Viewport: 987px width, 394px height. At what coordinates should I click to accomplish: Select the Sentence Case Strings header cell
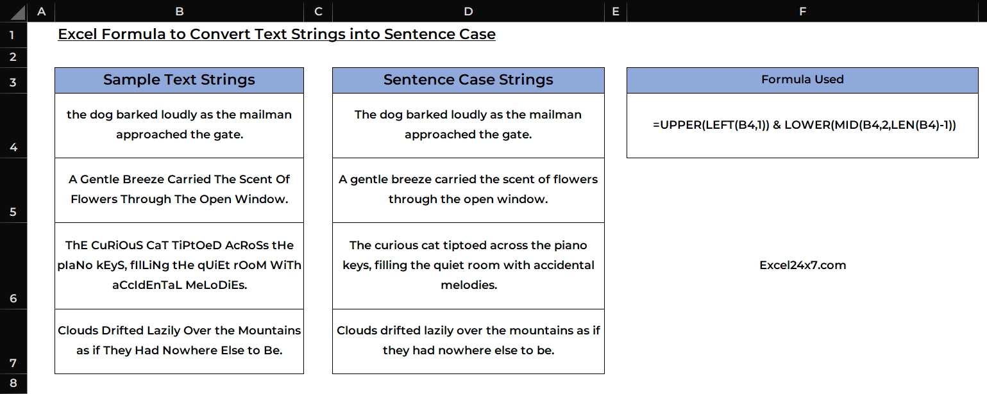[x=468, y=79]
